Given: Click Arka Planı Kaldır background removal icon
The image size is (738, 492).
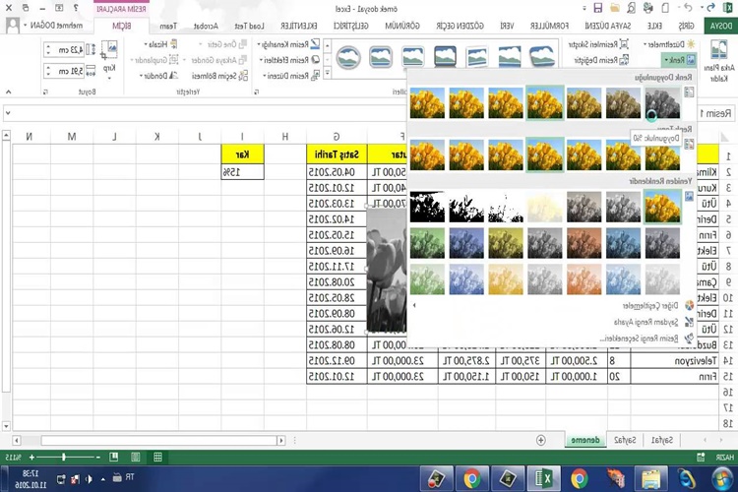Looking at the screenshot, I should pos(718,49).
